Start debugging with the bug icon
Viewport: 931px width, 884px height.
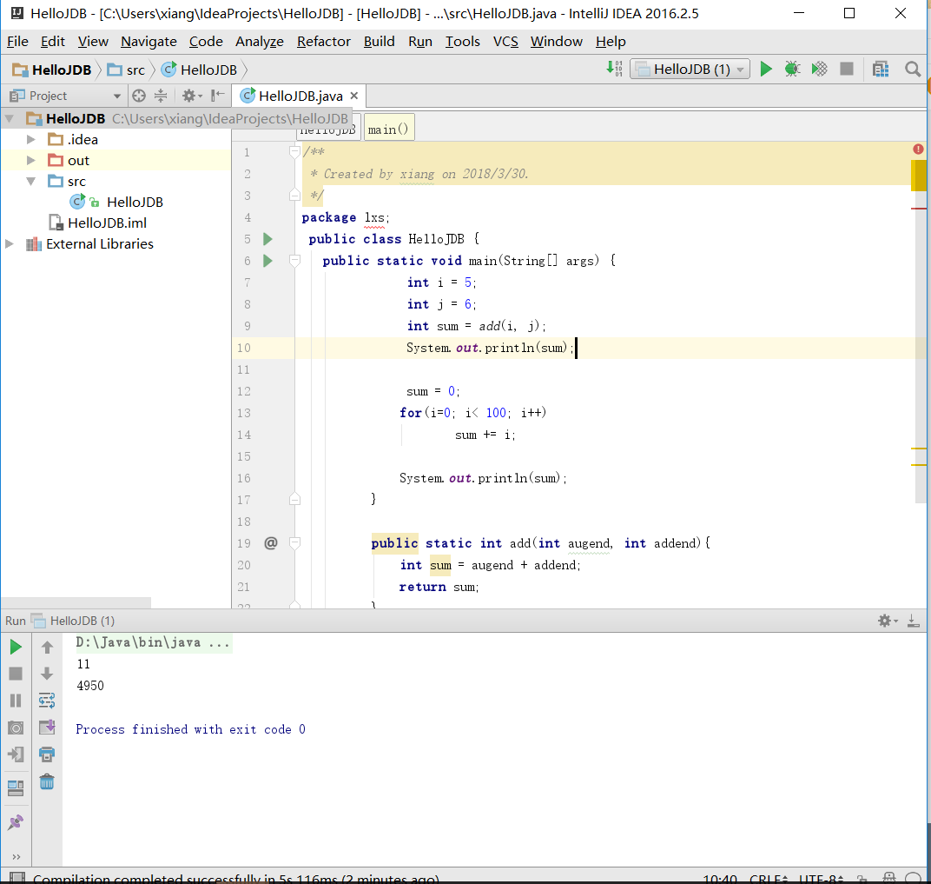792,69
